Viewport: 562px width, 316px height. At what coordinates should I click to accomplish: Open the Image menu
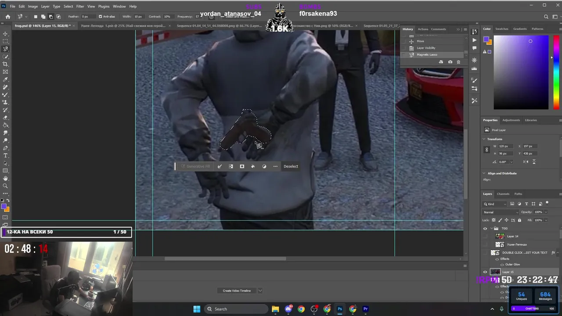[x=33, y=7]
